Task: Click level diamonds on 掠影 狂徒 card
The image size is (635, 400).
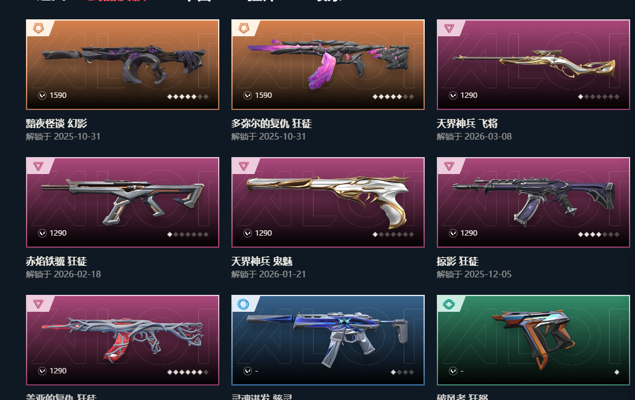Action: (599, 234)
